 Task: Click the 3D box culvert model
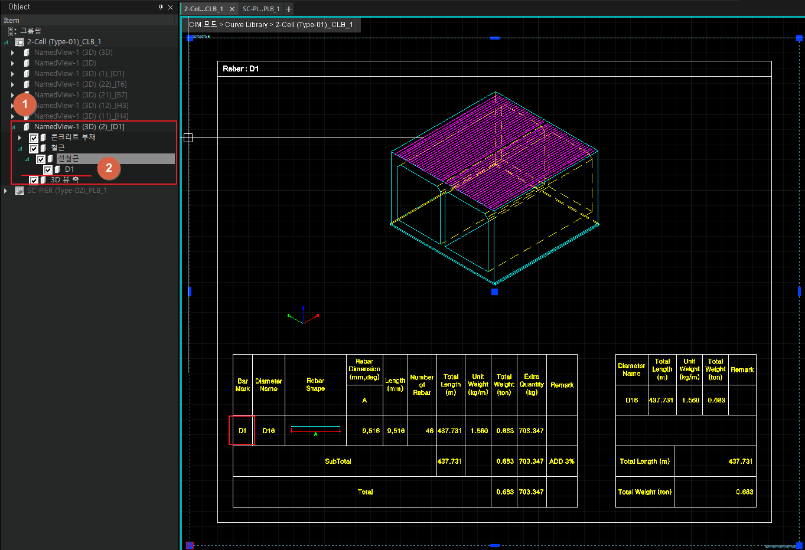coord(495,188)
